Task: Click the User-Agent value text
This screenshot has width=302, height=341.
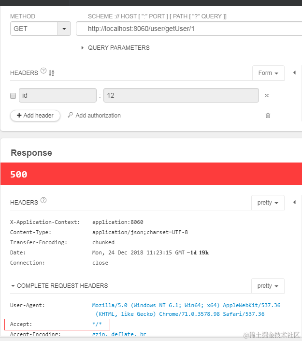Action: pos(186,310)
